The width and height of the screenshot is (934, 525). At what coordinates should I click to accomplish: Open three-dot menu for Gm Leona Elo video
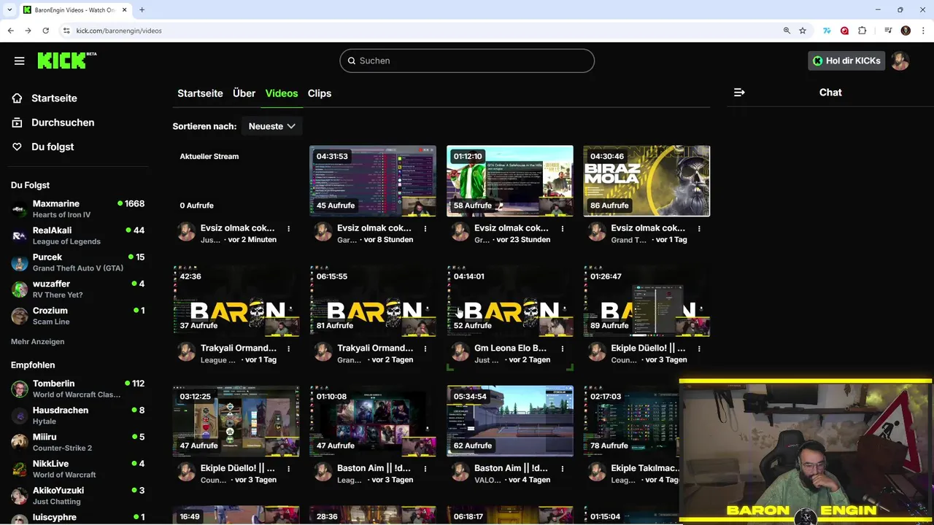coord(563,349)
